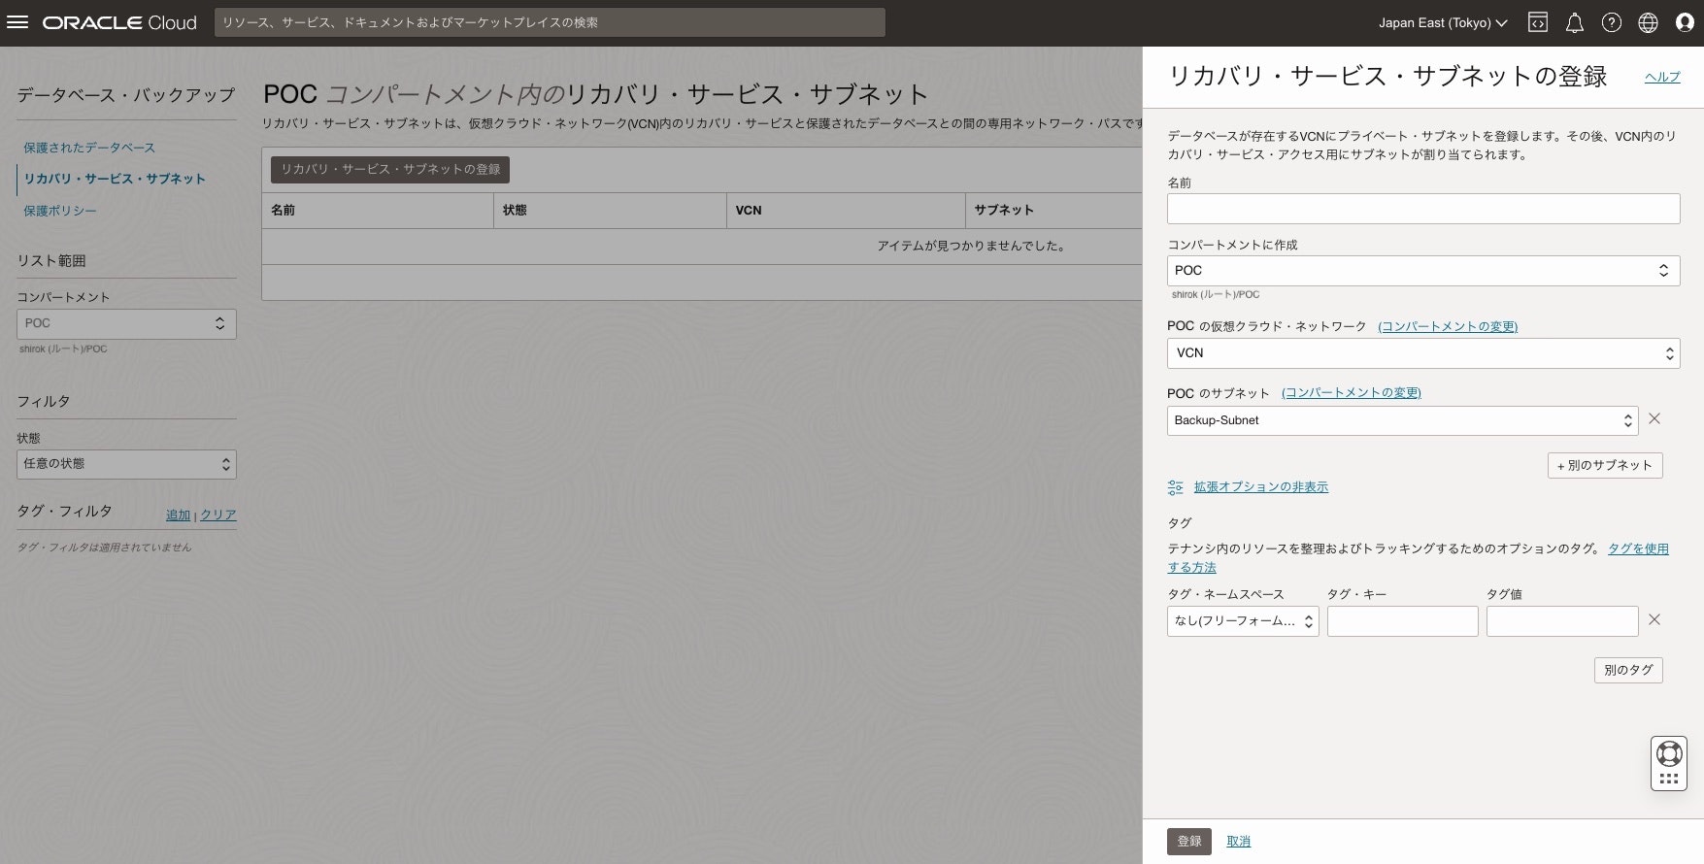Viewport: 1704px width, 864px height.
Task: Click the 登録 submit button
Action: tap(1189, 841)
